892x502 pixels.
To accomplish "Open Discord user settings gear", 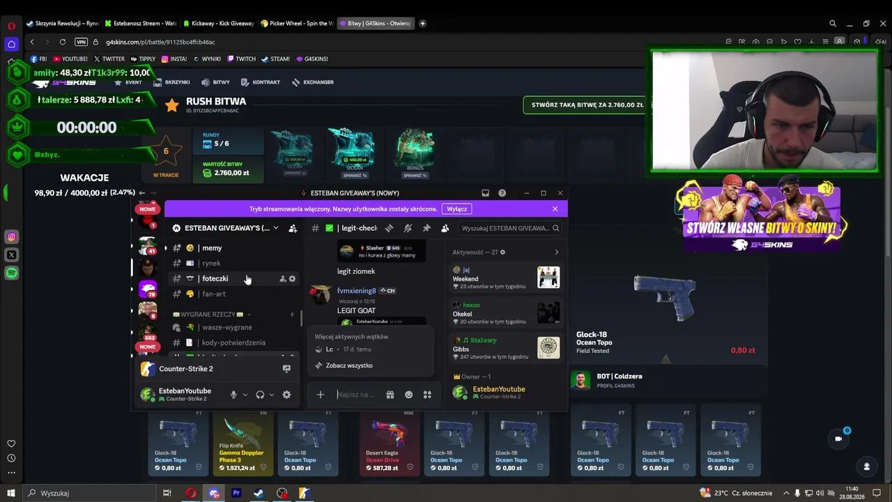I will point(286,395).
